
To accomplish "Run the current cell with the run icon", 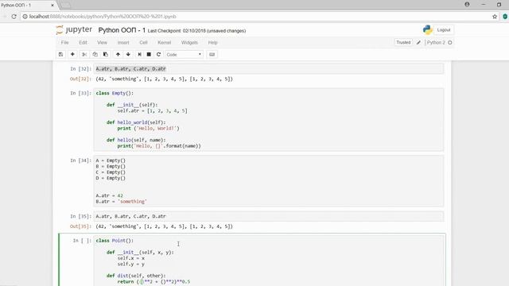I will coord(140,55).
